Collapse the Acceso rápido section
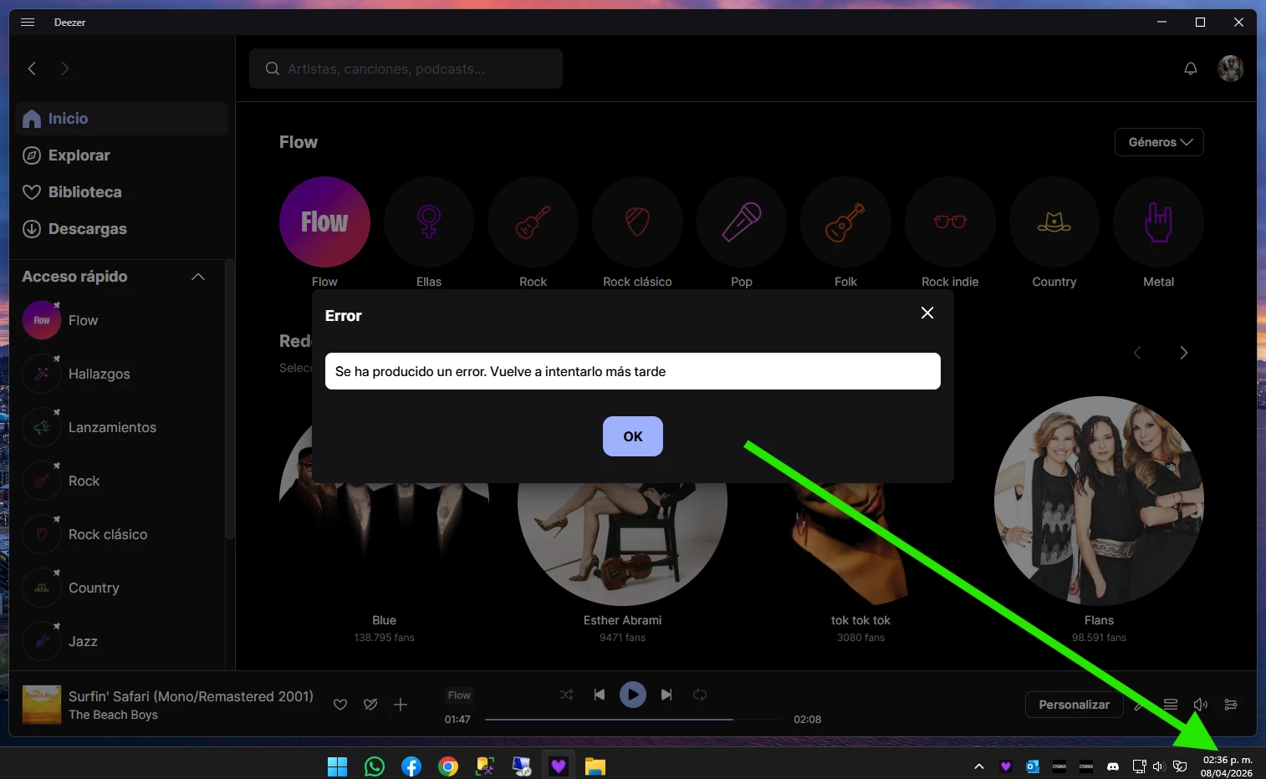Image resolution: width=1266 pixels, height=779 pixels. [198, 277]
